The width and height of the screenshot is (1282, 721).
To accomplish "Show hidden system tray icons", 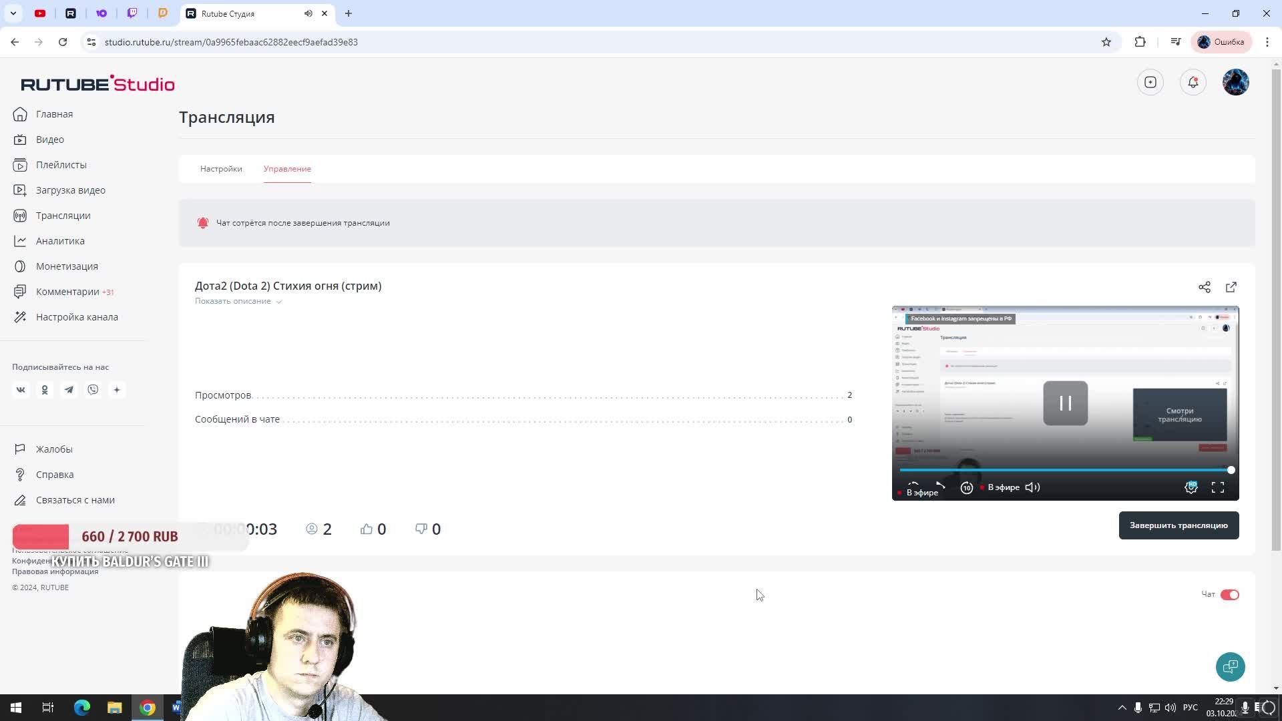I will click(1122, 708).
